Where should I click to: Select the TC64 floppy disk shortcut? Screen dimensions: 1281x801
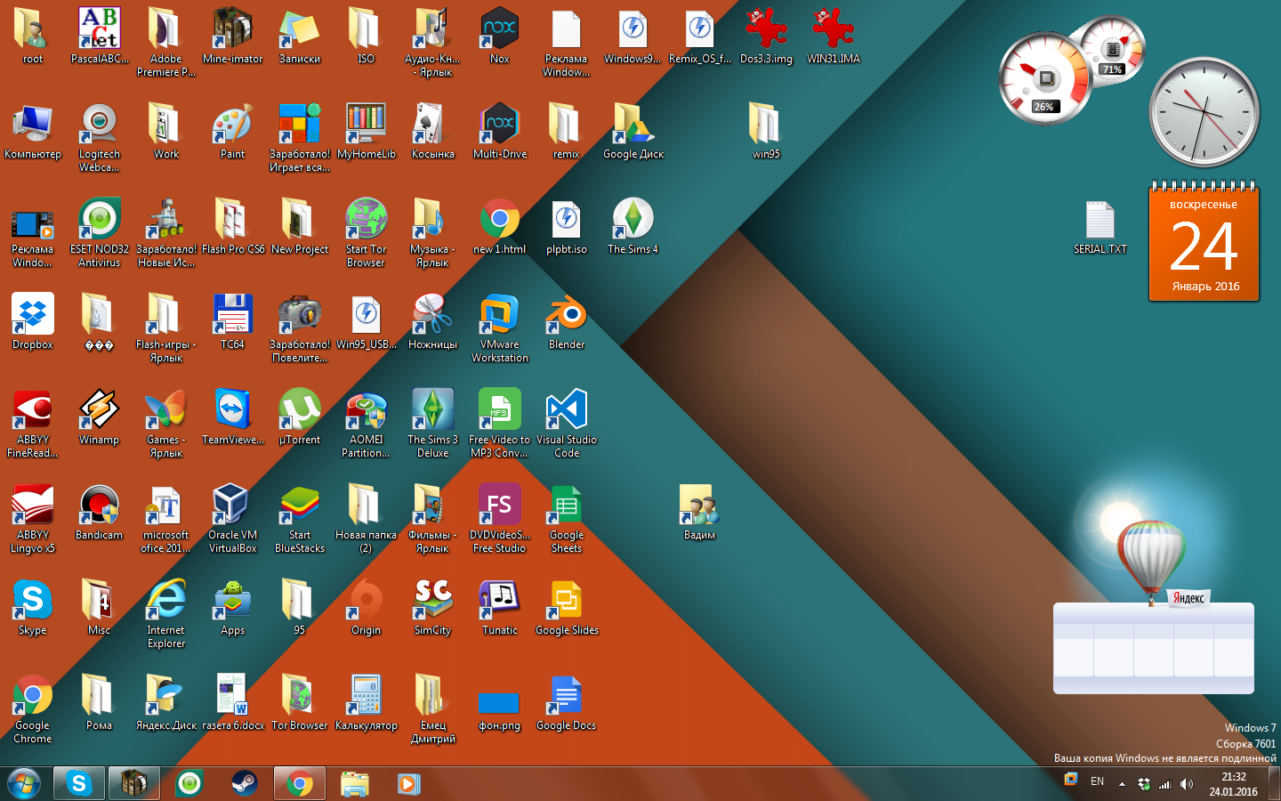pos(232,321)
